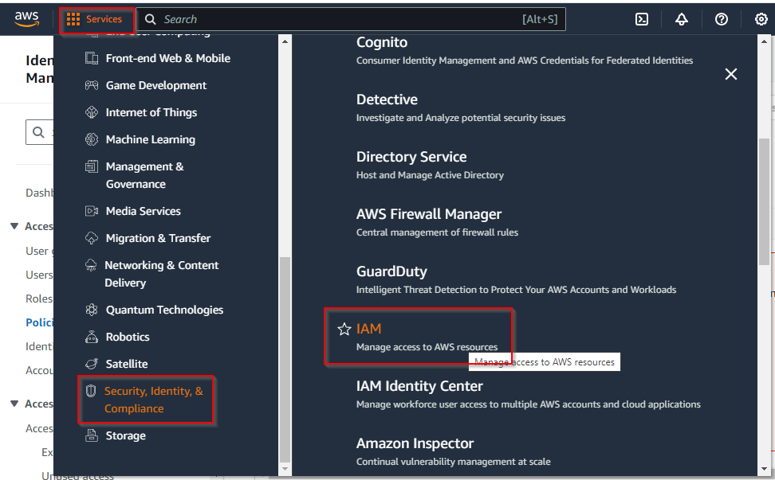The width and height of the screenshot is (775, 480).
Task: Click the services panel's scroll-up arrow
Action: 764,41
